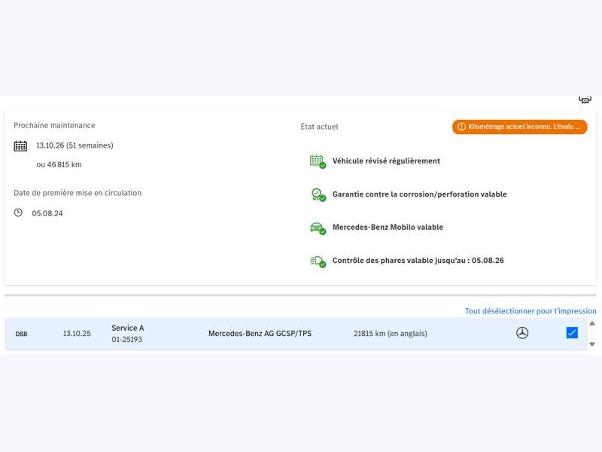Click the Mercedes star logo in service row
This screenshot has height=452, width=602.
[522, 333]
